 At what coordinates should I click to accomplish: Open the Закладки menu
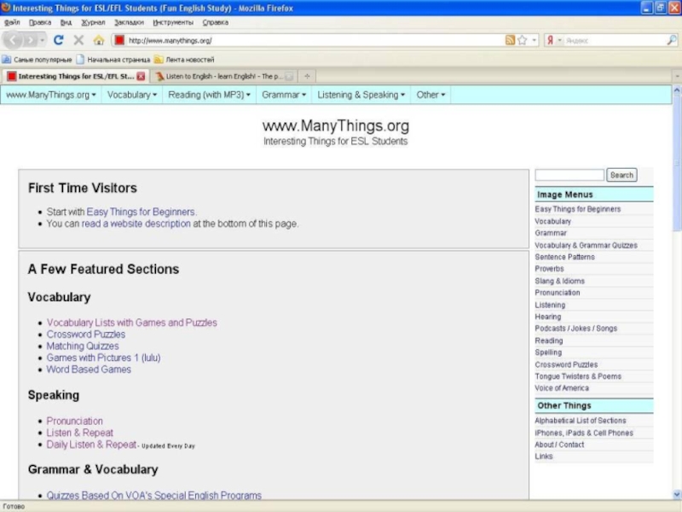tap(129, 22)
